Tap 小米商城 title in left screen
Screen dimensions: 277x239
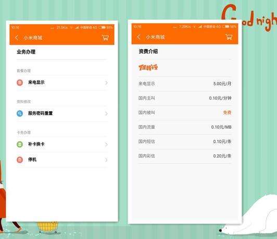(33, 38)
